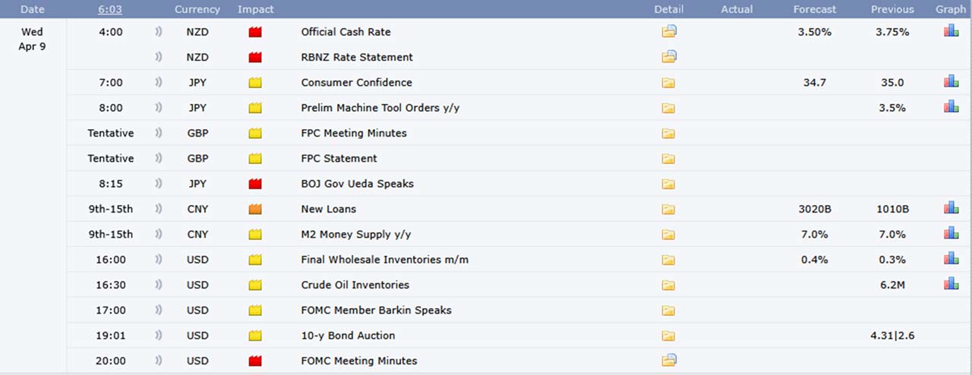Viewport: 972px width, 375px height.
Task: Expand 10-y Bond Auction detail folder
Action: click(x=668, y=336)
